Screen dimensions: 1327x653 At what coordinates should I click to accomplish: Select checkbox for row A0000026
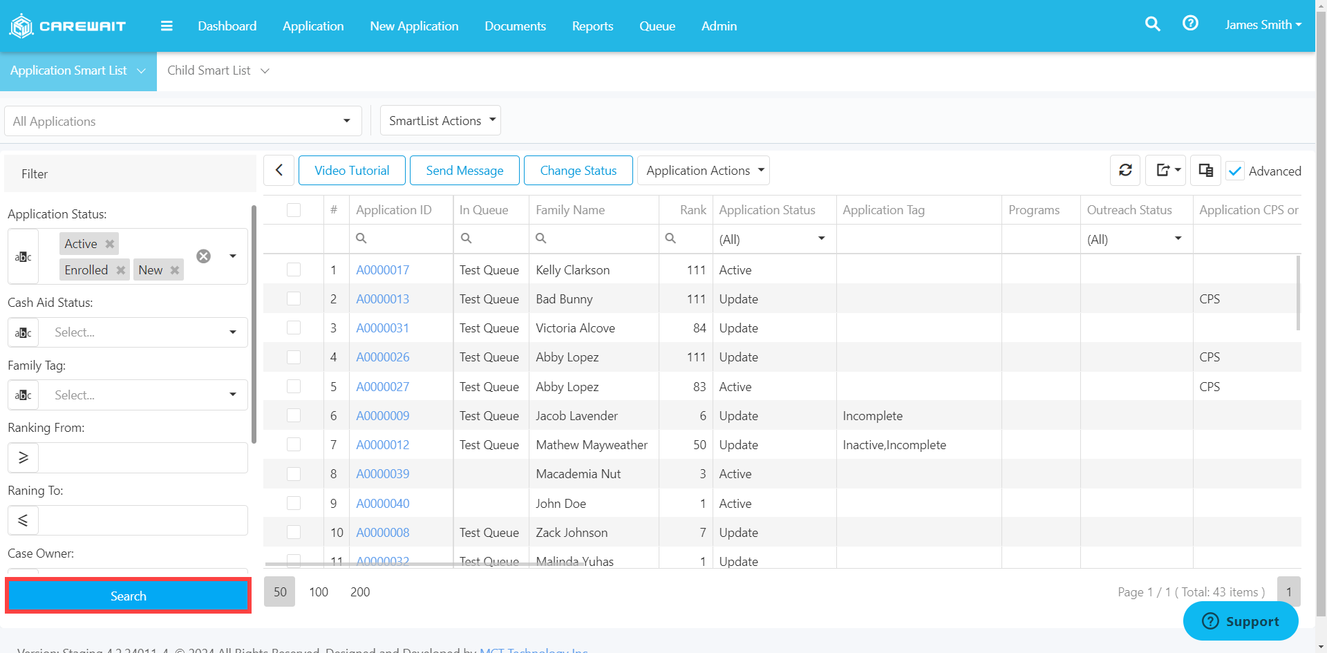pyautogui.click(x=294, y=357)
